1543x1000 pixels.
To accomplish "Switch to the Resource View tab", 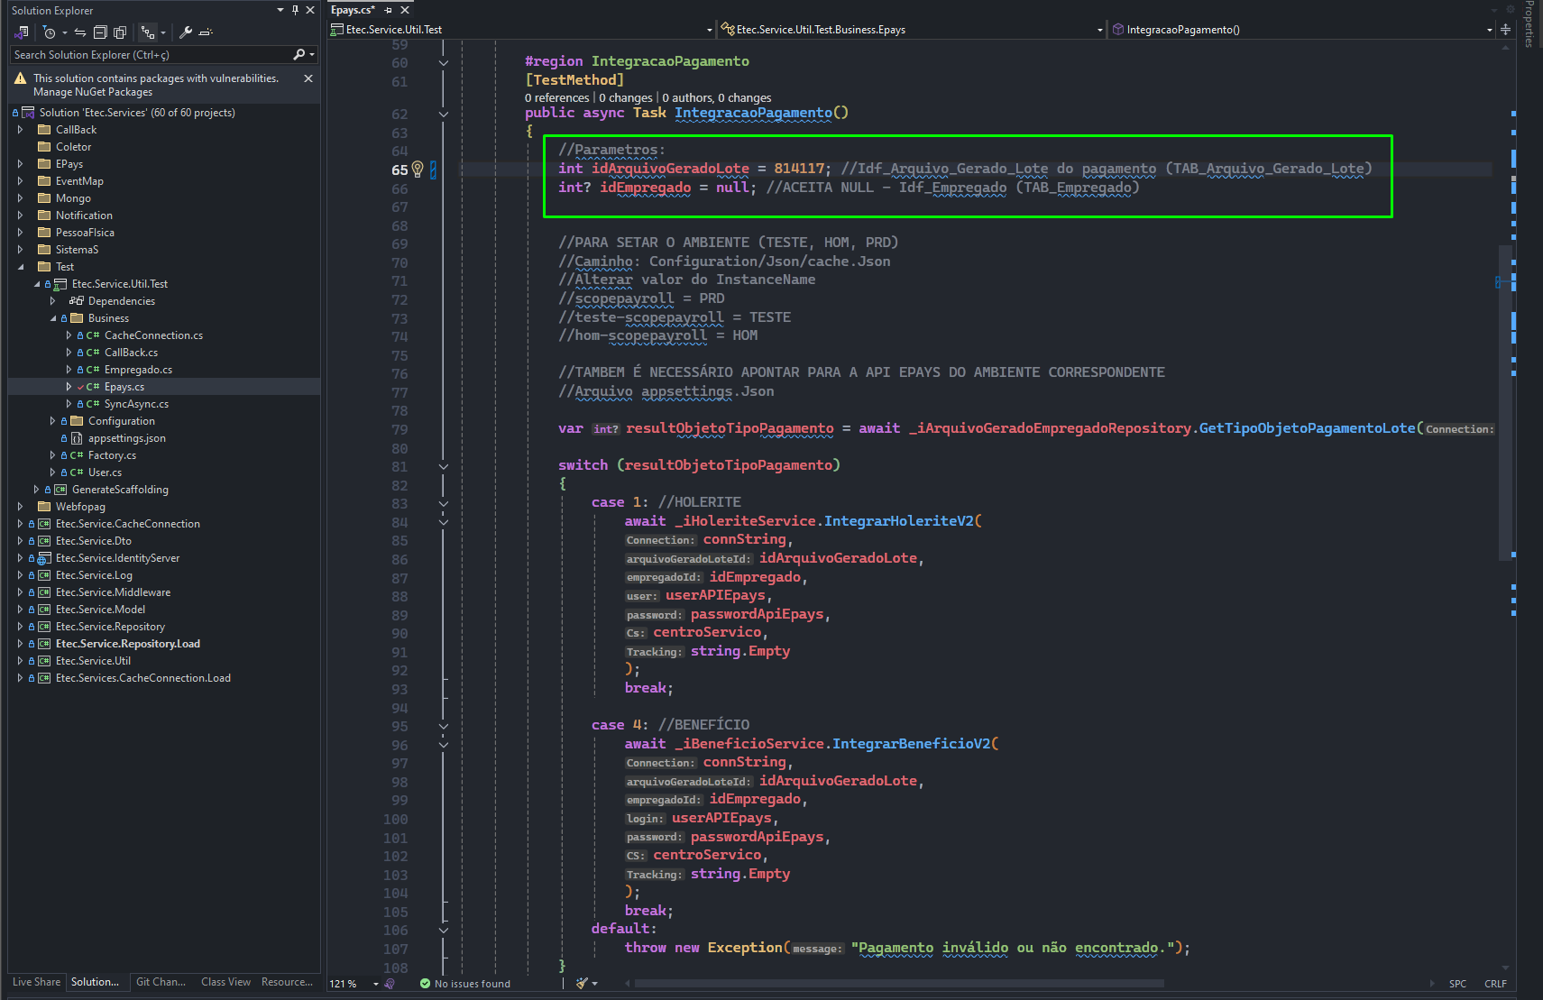I will point(287,982).
